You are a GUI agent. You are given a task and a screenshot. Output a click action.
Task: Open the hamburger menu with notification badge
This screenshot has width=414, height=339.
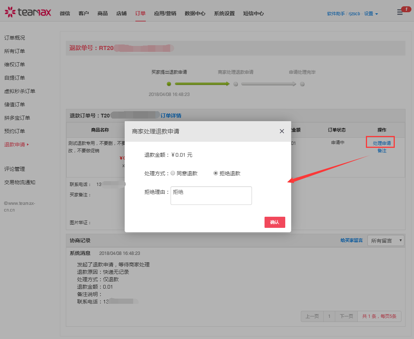click(x=400, y=13)
